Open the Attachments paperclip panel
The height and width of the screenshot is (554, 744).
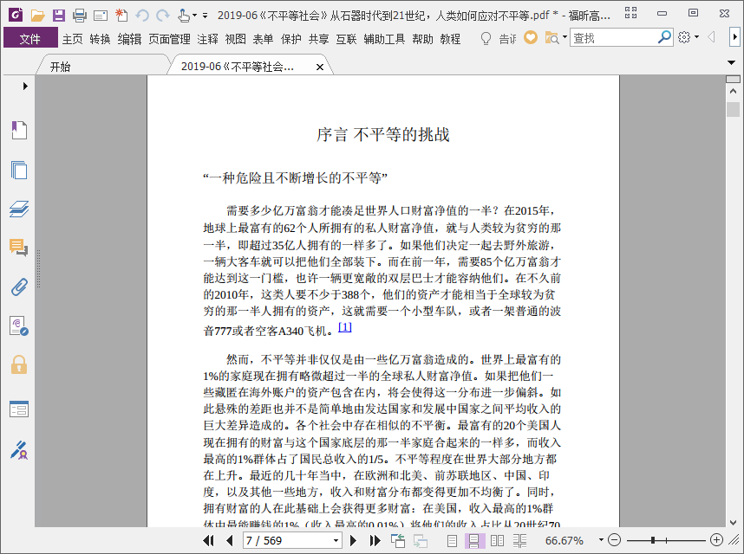point(19,287)
